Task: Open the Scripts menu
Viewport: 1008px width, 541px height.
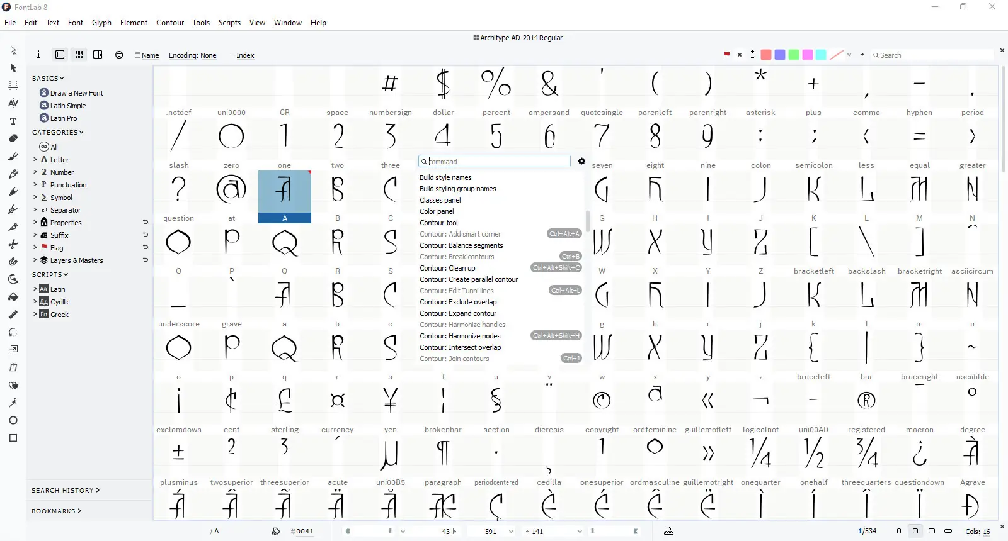Action: (x=229, y=23)
